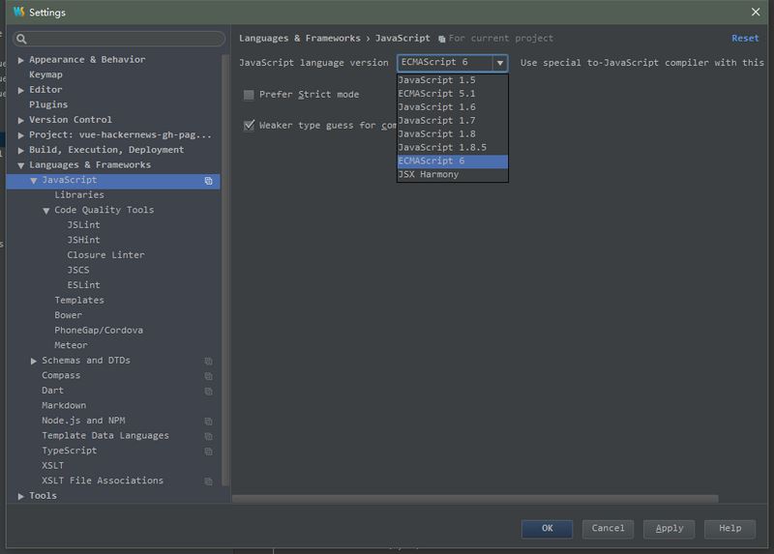Expand the Appearance & Behavior section
Image resolution: width=774 pixels, height=554 pixels.
pos(20,60)
